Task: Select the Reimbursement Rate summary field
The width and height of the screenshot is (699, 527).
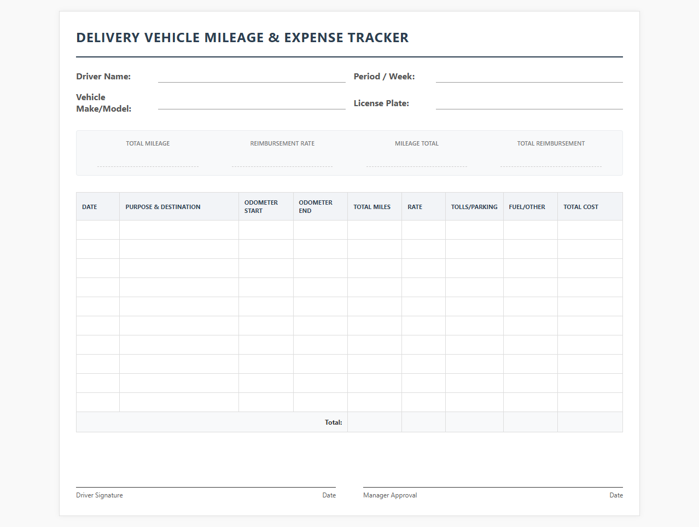Action: (282, 160)
